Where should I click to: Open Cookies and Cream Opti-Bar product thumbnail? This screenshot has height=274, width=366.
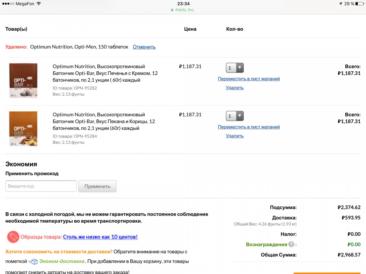[x=23, y=81]
